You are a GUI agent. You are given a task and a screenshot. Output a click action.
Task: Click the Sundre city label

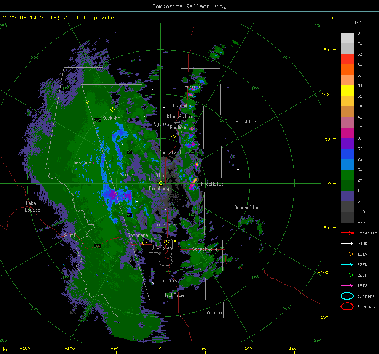pos(128,174)
